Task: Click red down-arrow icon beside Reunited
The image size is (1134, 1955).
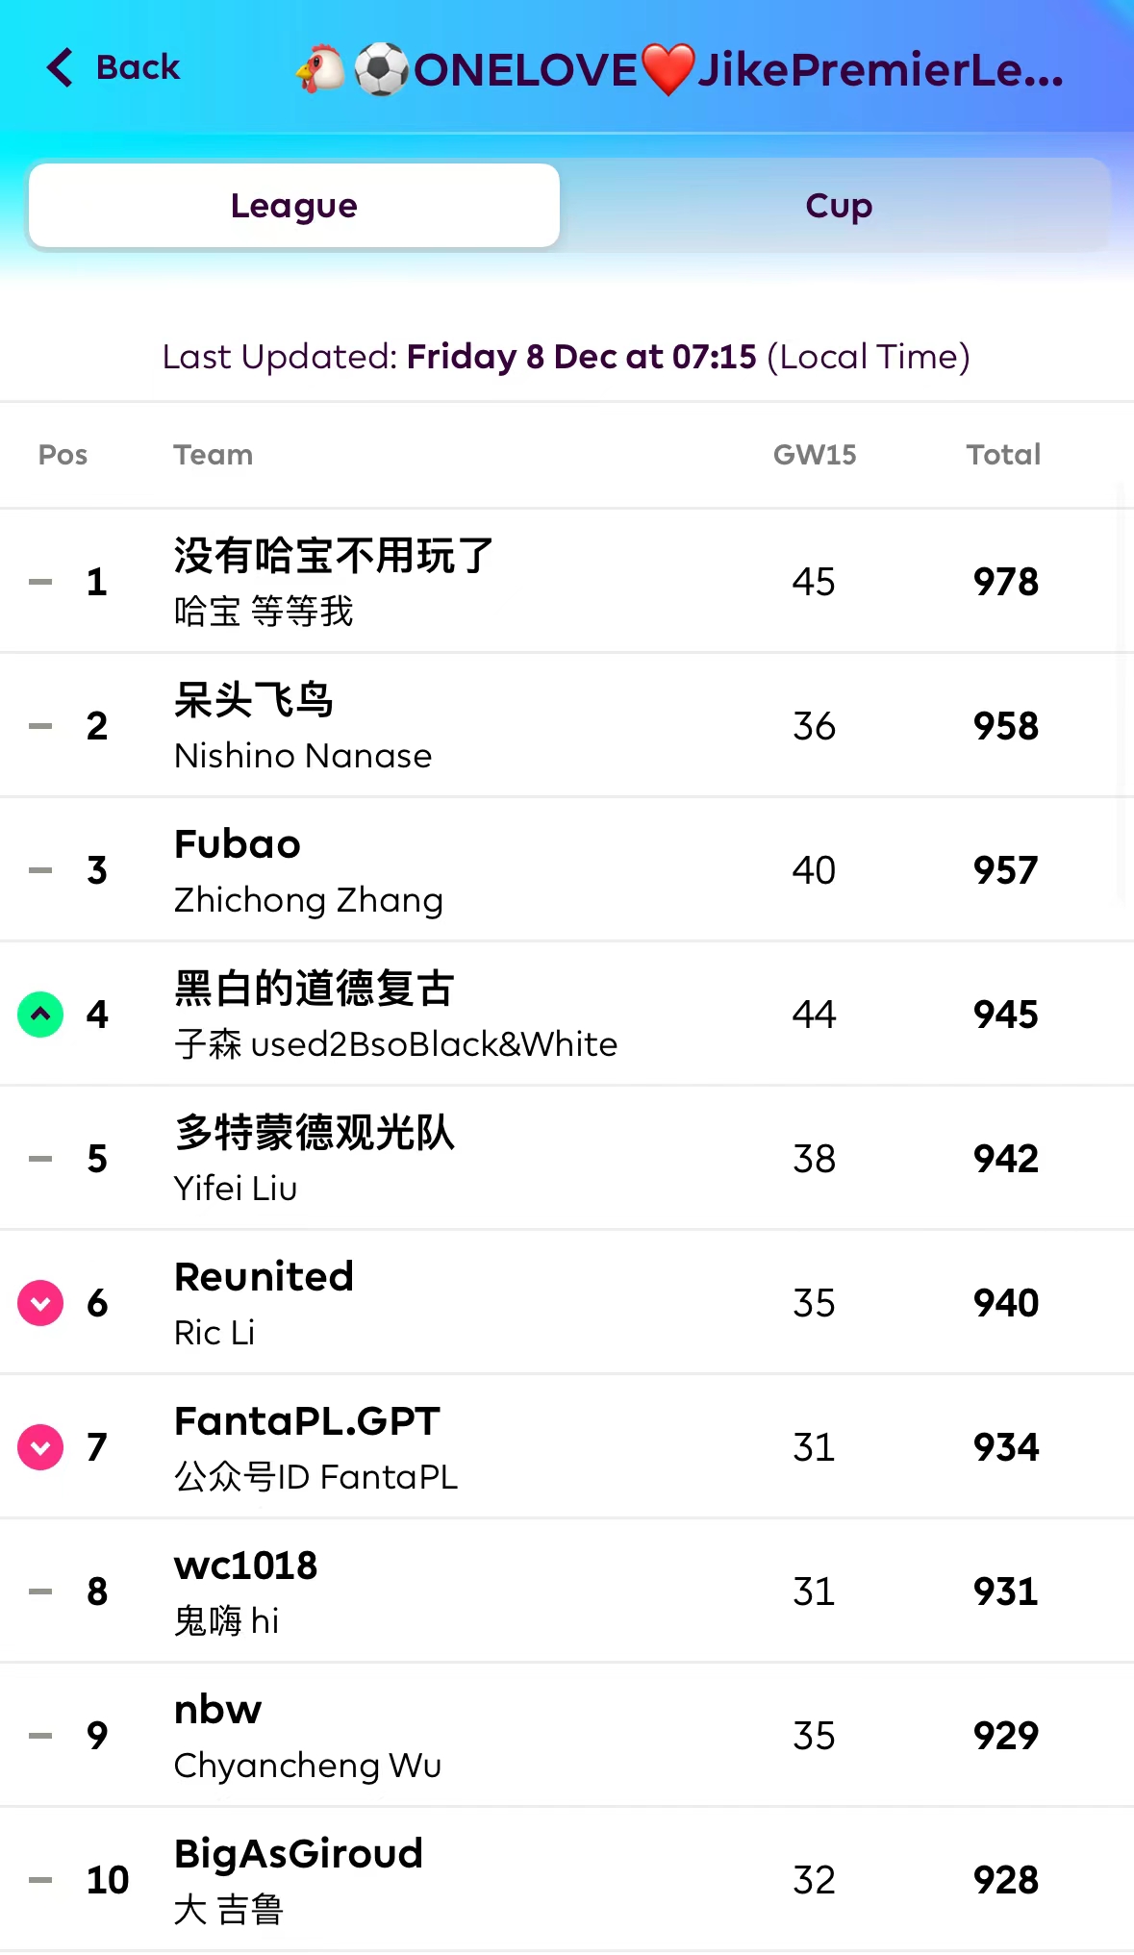Action: point(40,1303)
